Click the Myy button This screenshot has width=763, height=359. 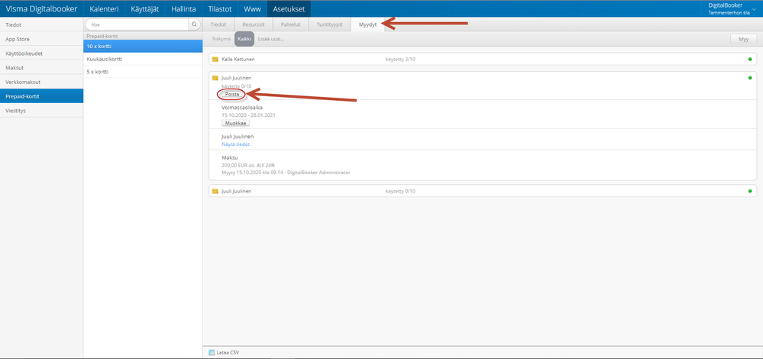click(x=744, y=40)
